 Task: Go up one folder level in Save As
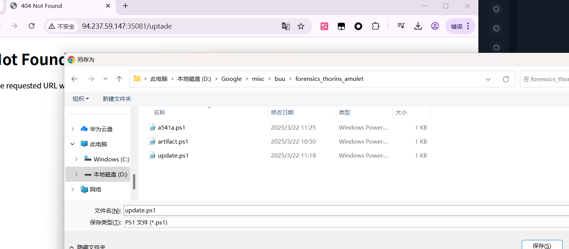coord(119,79)
